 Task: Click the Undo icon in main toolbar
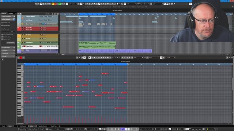(x=36, y=4)
